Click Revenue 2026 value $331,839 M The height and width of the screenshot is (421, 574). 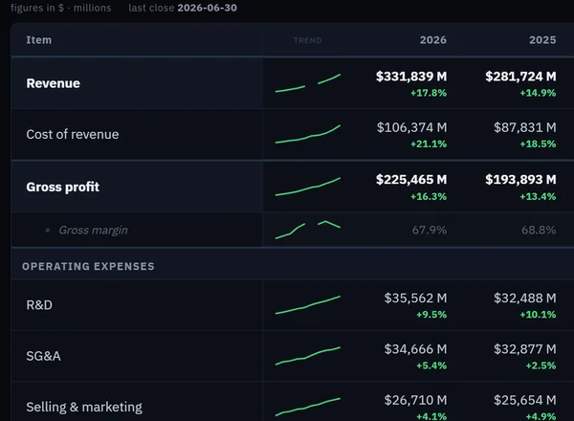point(411,77)
